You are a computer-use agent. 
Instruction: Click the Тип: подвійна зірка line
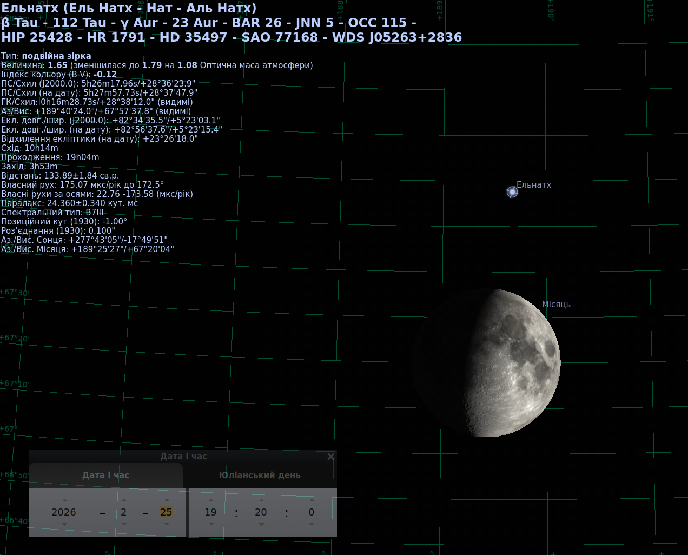click(x=46, y=56)
